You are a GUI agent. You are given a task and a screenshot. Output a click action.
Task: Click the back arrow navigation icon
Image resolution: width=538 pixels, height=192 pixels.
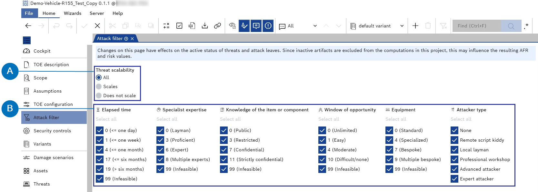[x=28, y=26]
